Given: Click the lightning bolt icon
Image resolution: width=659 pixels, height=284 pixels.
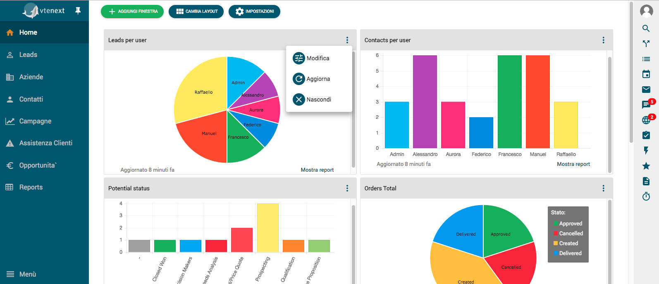Looking at the screenshot, I should click(x=646, y=151).
